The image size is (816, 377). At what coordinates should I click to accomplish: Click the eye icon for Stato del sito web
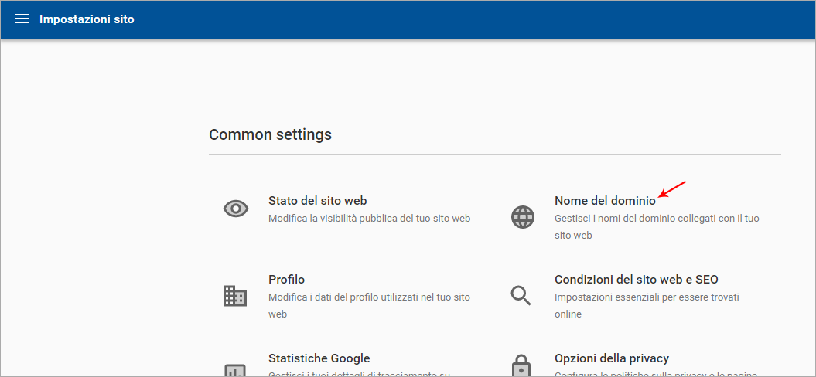coord(235,209)
